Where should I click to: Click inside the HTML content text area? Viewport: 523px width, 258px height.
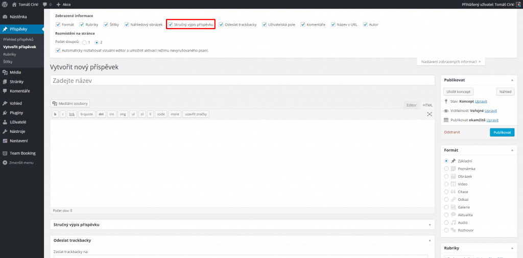click(243, 163)
